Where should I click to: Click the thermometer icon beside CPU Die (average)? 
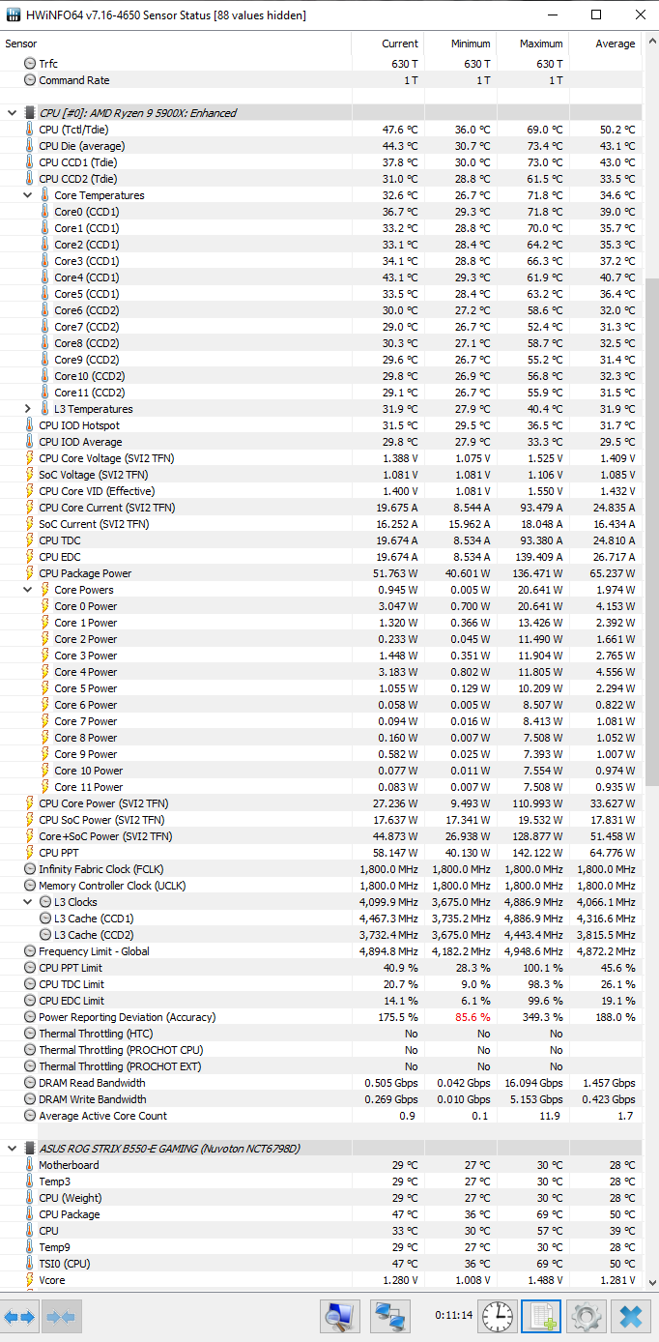(29, 146)
